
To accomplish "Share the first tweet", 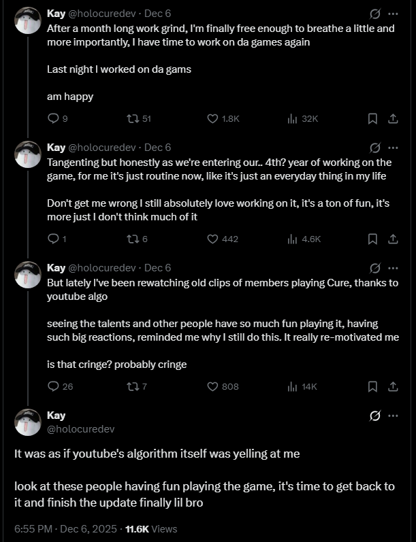I will [x=392, y=118].
